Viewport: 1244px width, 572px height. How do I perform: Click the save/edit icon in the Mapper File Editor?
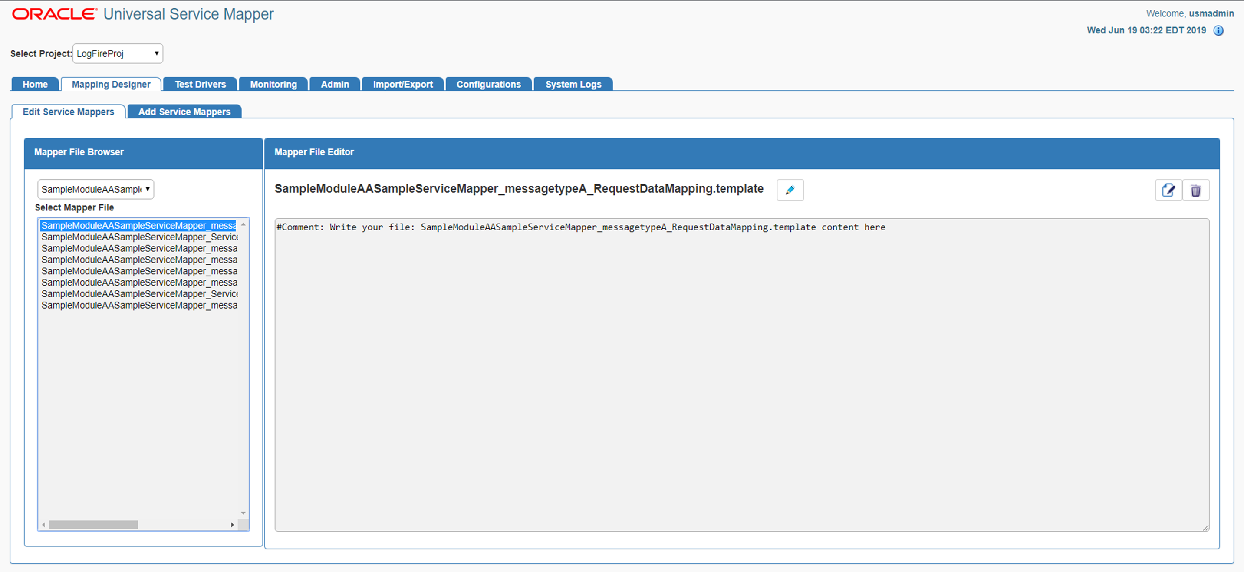(1168, 190)
